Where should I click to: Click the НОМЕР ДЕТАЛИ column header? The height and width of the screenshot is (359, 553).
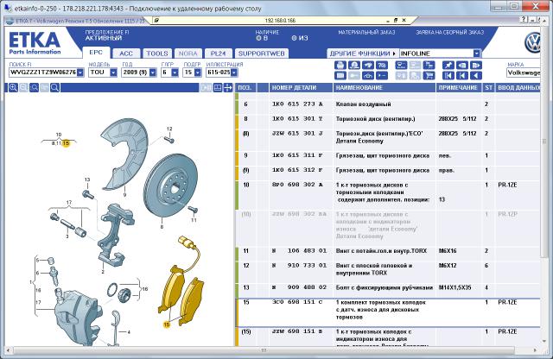point(301,88)
